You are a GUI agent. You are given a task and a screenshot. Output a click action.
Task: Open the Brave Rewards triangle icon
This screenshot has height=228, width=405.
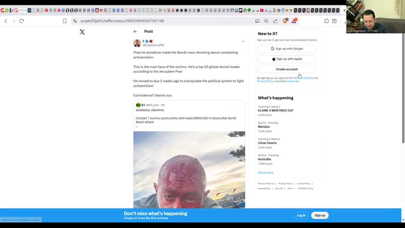coord(294,21)
